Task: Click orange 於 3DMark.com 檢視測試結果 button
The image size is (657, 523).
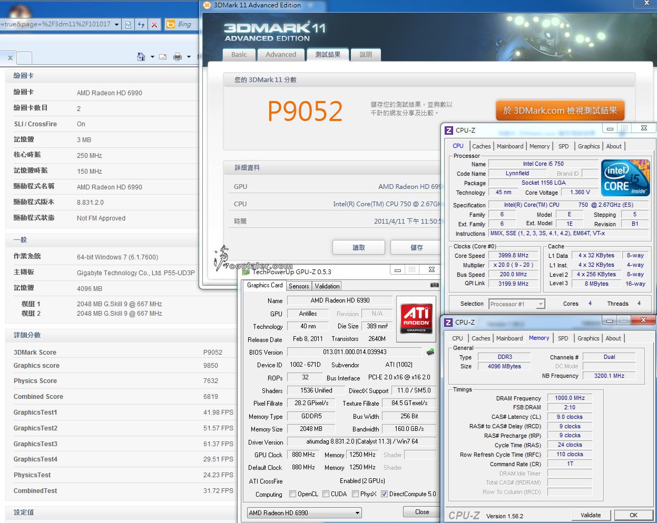Action: click(x=560, y=110)
